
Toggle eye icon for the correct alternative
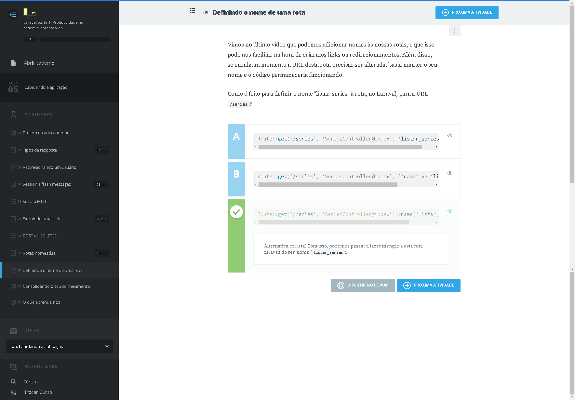tap(450, 211)
